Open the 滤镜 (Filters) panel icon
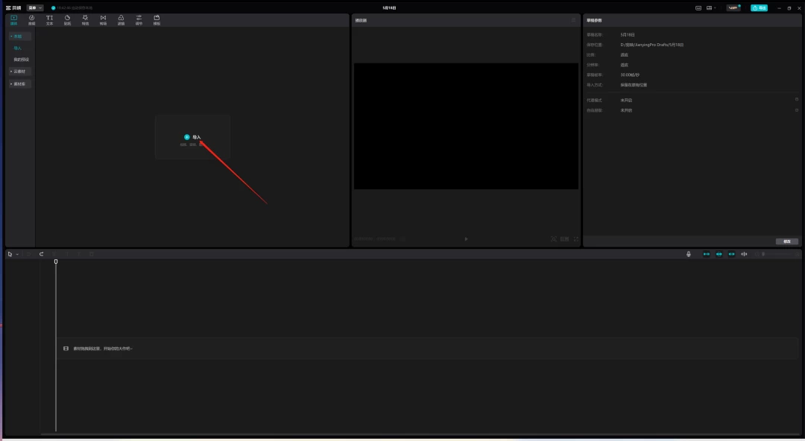 (121, 19)
